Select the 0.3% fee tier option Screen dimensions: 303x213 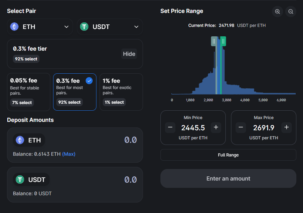[x=74, y=92]
